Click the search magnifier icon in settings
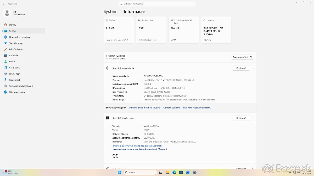The height and width of the screenshot is (176, 314). click(121, 4)
